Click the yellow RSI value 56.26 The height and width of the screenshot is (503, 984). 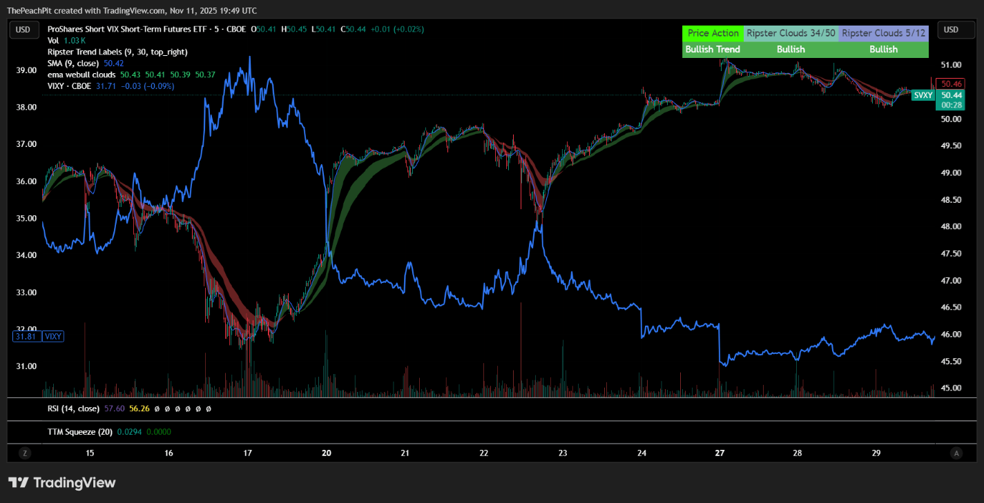[x=139, y=408]
